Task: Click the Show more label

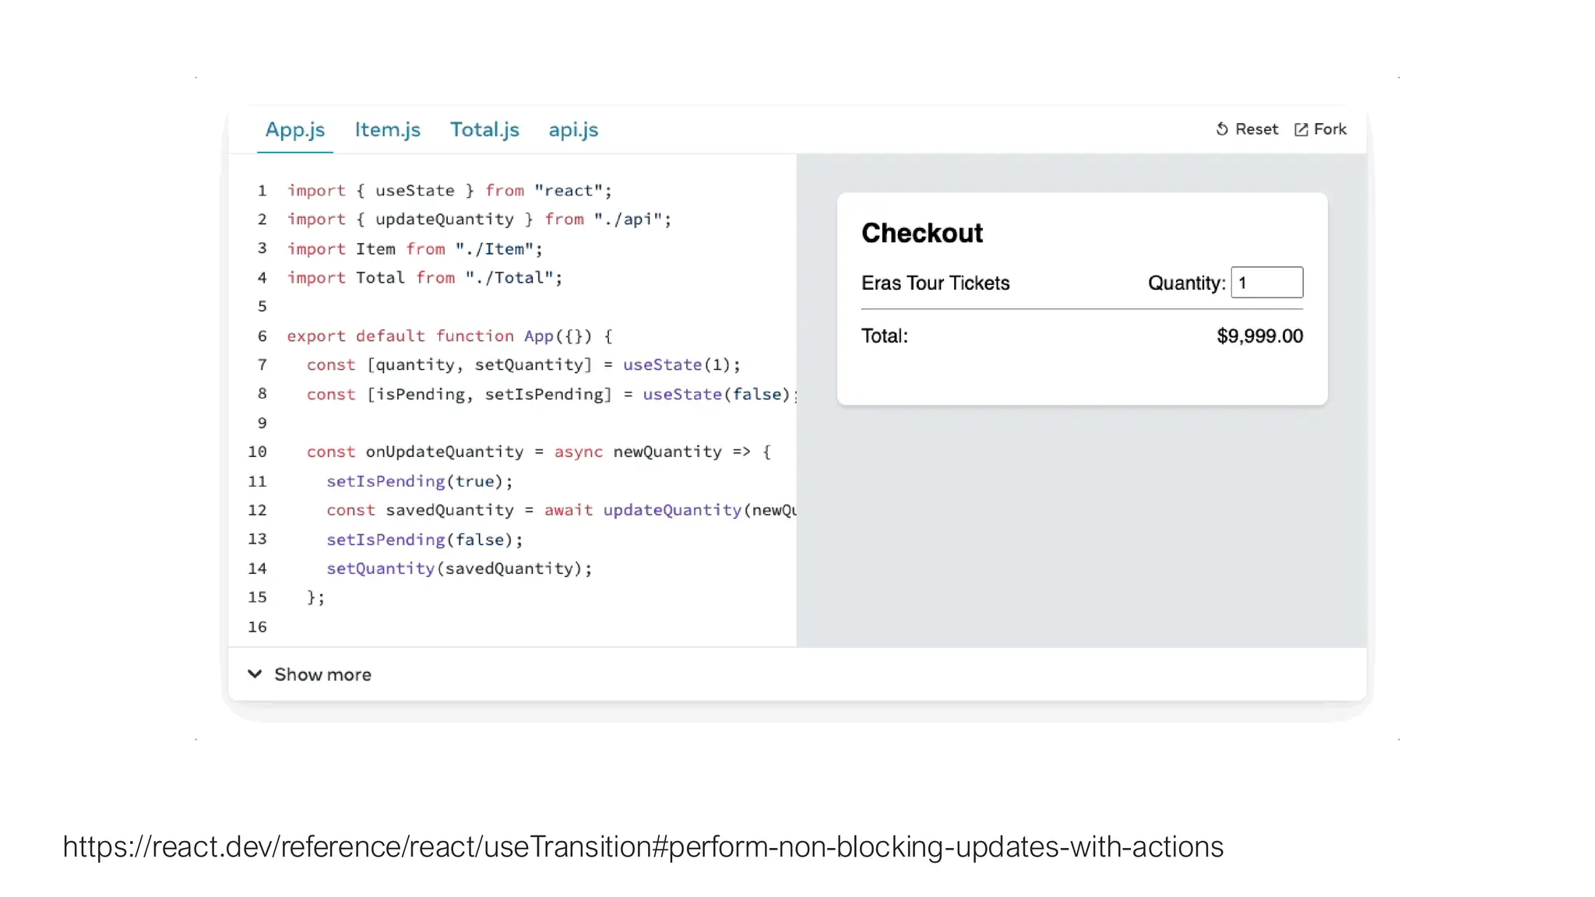Action: point(322,674)
